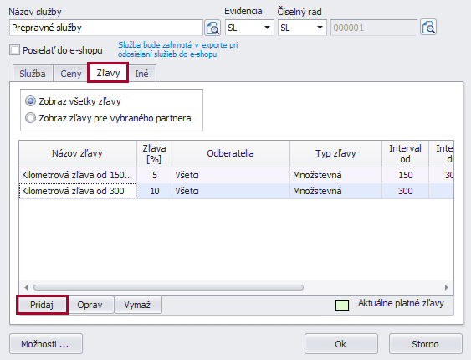Enable Posielať do e-shopu checkbox
This screenshot has width=471, height=360.
pyautogui.click(x=14, y=50)
